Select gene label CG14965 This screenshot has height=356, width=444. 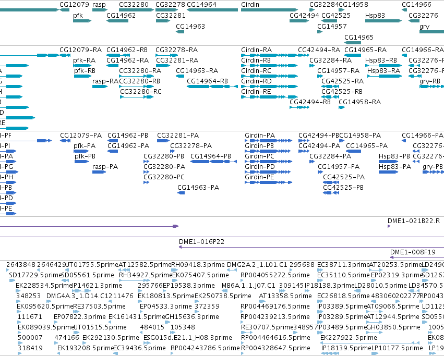pos(359,38)
